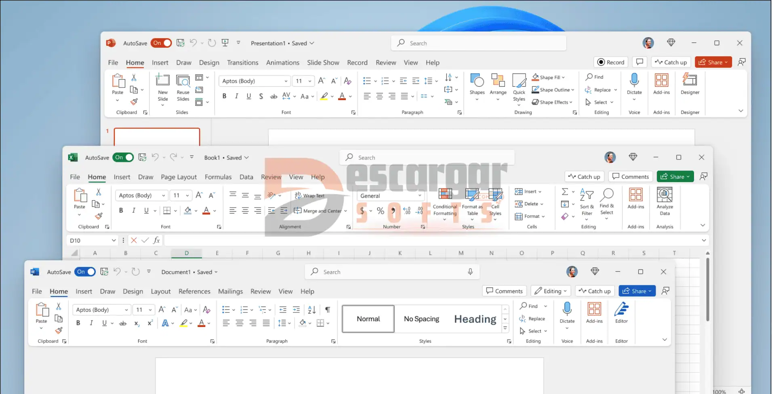The image size is (772, 394).
Task: Show paragraph marks in Word
Action: tap(328, 310)
